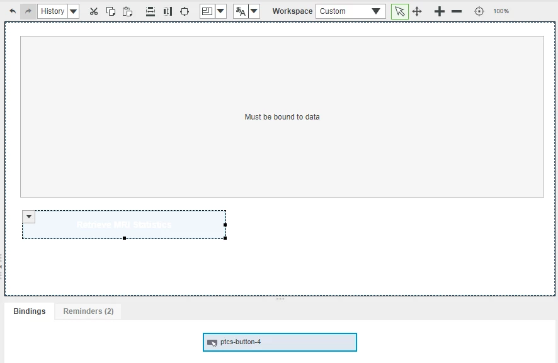Click the left sidebar collapse handle
The width and height of the screenshot is (558, 363).
point(1,266)
